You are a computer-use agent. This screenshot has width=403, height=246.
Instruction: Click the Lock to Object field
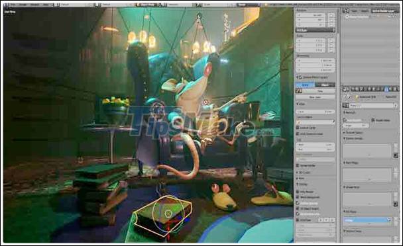316,122
